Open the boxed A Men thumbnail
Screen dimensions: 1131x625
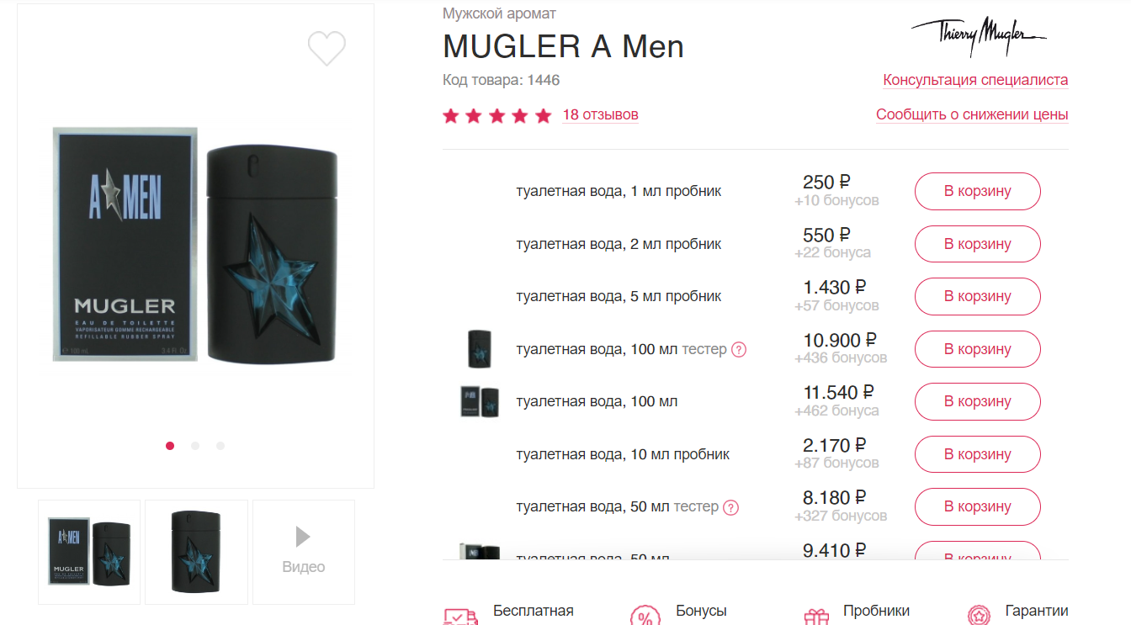89,552
